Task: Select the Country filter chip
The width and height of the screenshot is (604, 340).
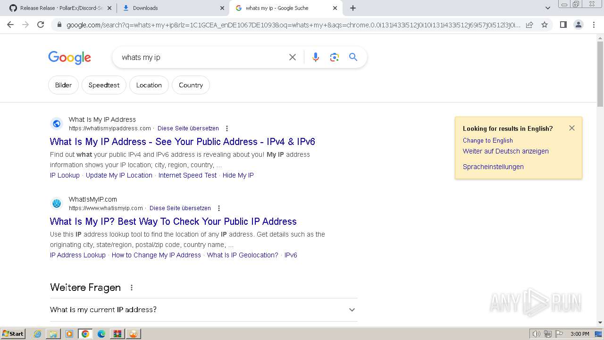Action: [x=191, y=85]
